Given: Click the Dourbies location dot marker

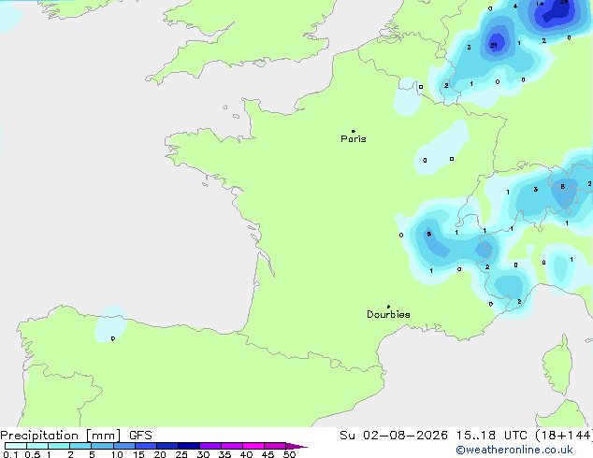Looking at the screenshot, I should (388, 307).
